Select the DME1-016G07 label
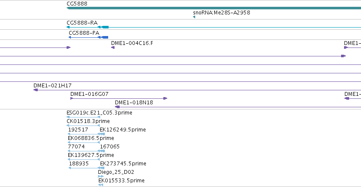 point(90,94)
